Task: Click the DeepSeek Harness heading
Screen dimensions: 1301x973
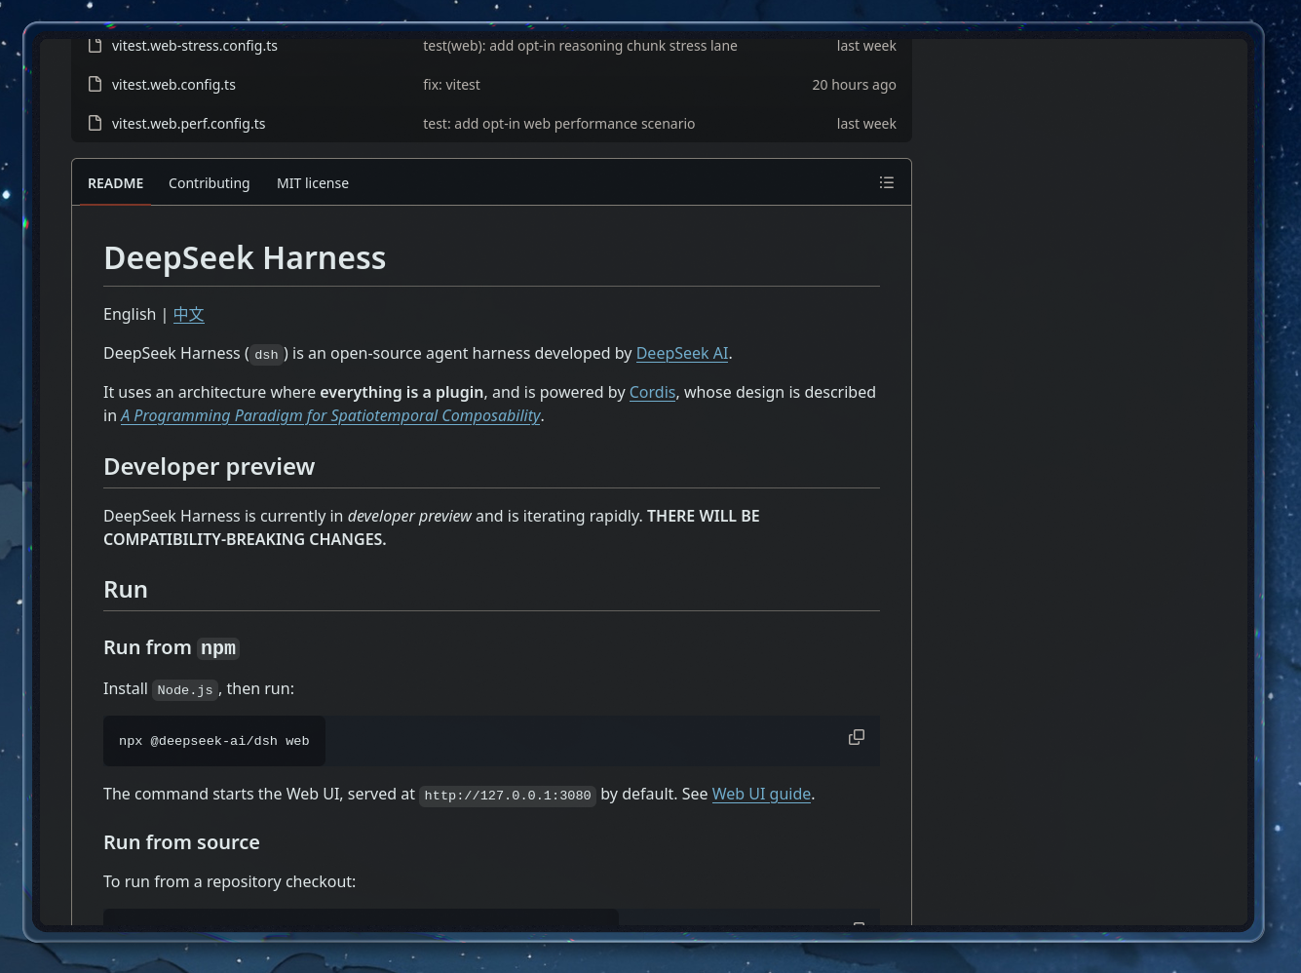Action: pyautogui.click(x=245, y=257)
